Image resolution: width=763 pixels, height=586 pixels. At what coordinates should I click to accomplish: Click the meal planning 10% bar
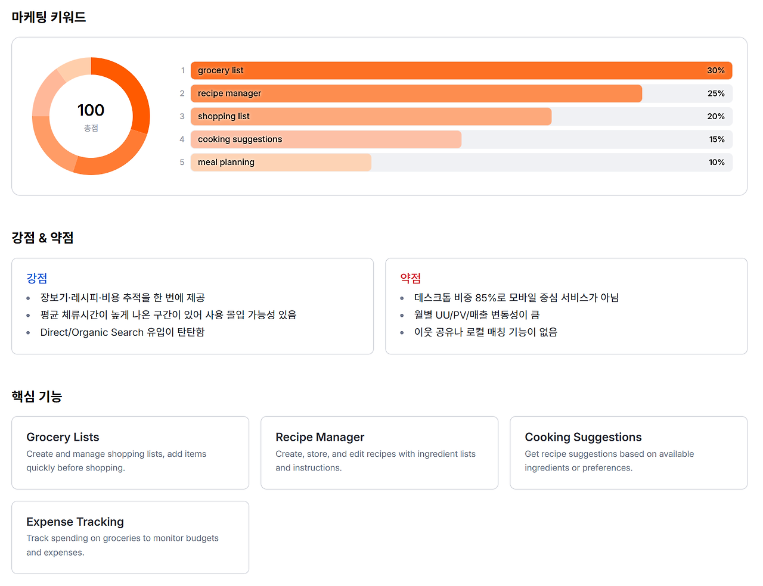[461, 162]
